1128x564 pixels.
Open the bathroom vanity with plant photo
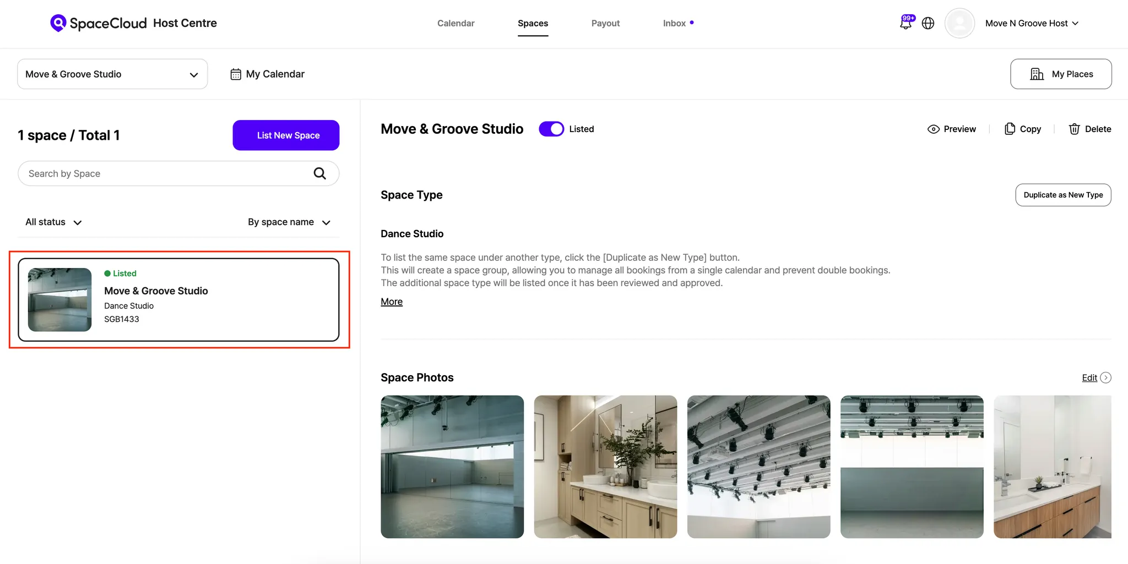pos(605,467)
